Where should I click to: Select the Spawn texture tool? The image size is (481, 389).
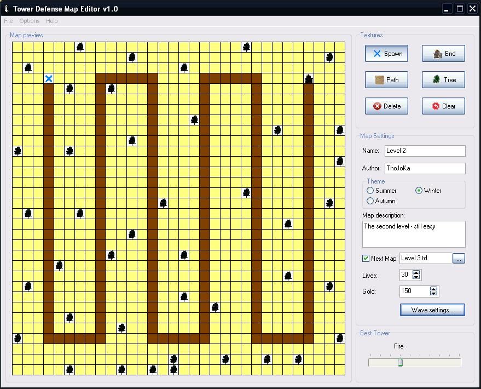tap(386, 54)
